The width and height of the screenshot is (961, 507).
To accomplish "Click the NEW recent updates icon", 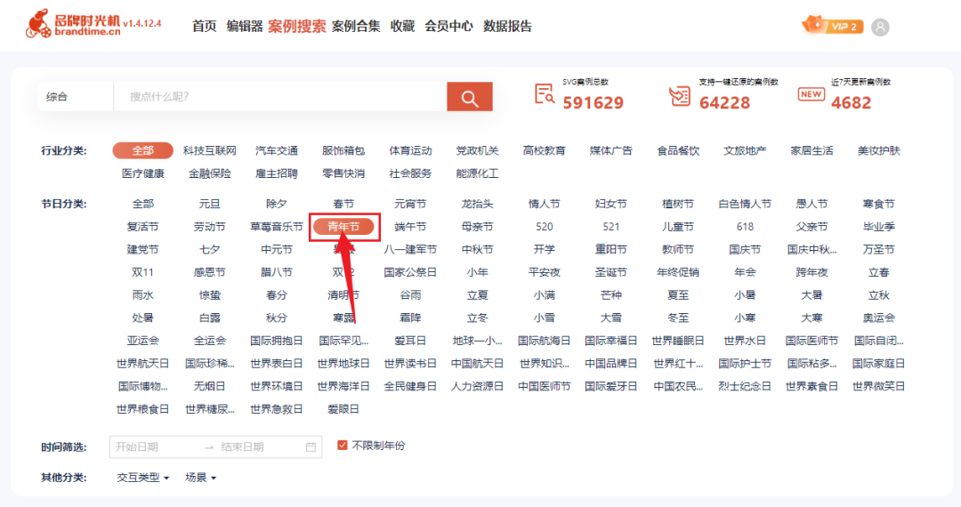I will click(x=811, y=94).
